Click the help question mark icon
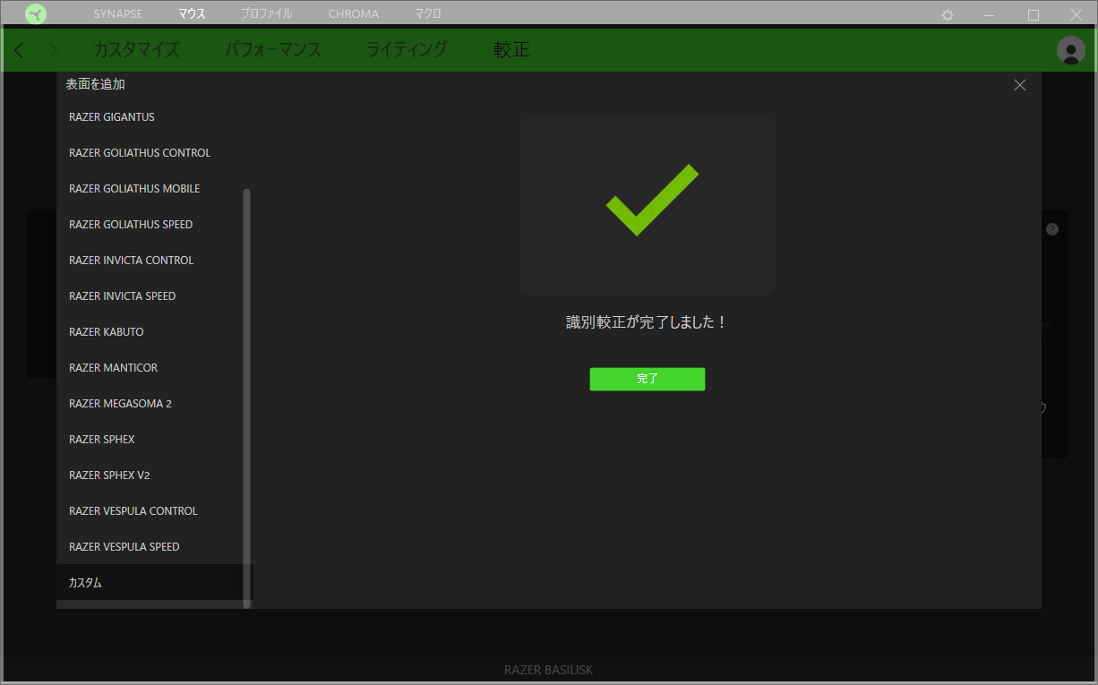Image resolution: width=1098 pixels, height=685 pixels. [x=1052, y=229]
